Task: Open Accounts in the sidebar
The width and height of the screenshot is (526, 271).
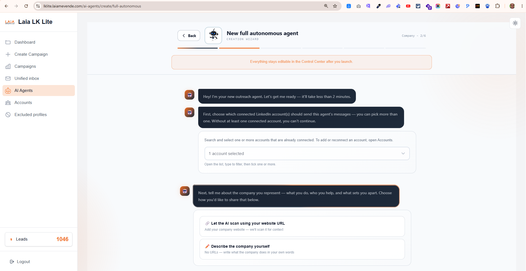Action: (39, 103)
